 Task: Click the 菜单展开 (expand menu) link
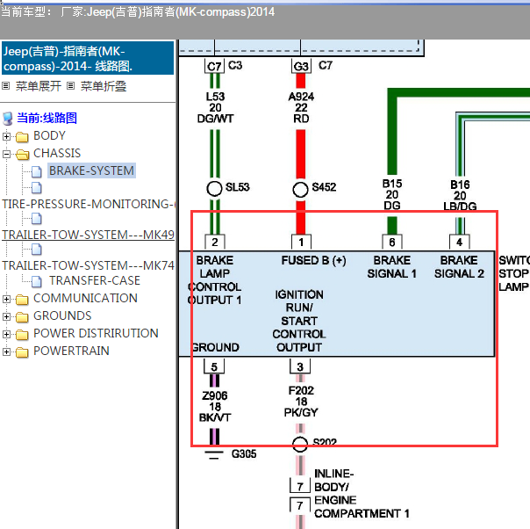point(39,86)
